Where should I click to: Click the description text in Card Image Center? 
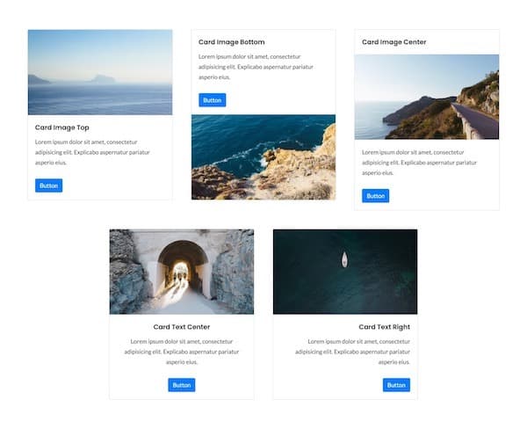pos(425,163)
